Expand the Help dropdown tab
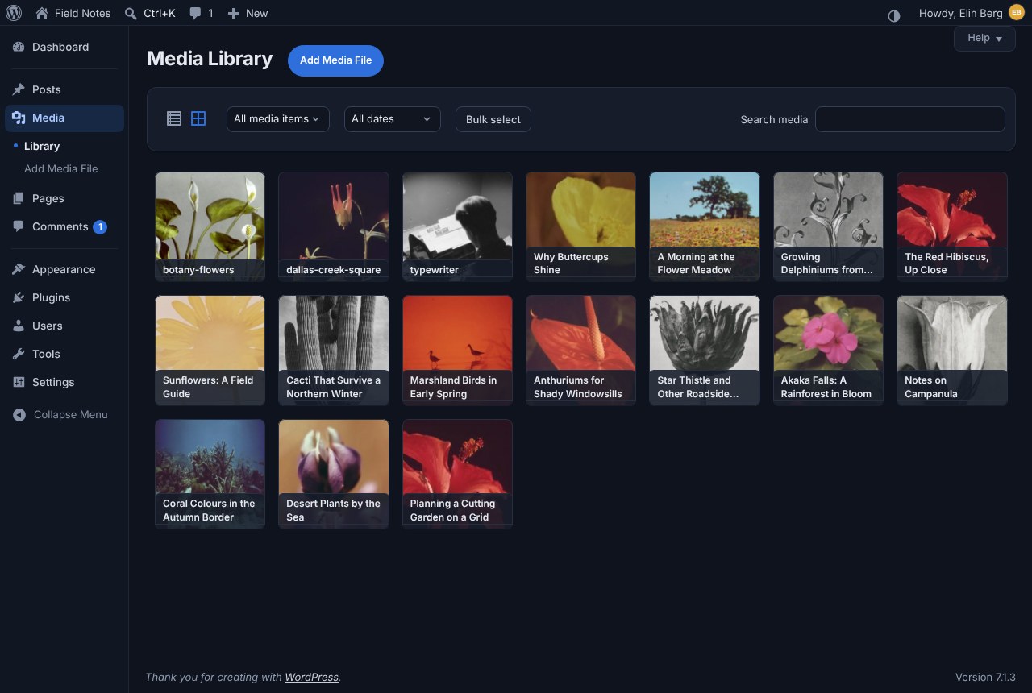The image size is (1032, 693). (984, 38)
